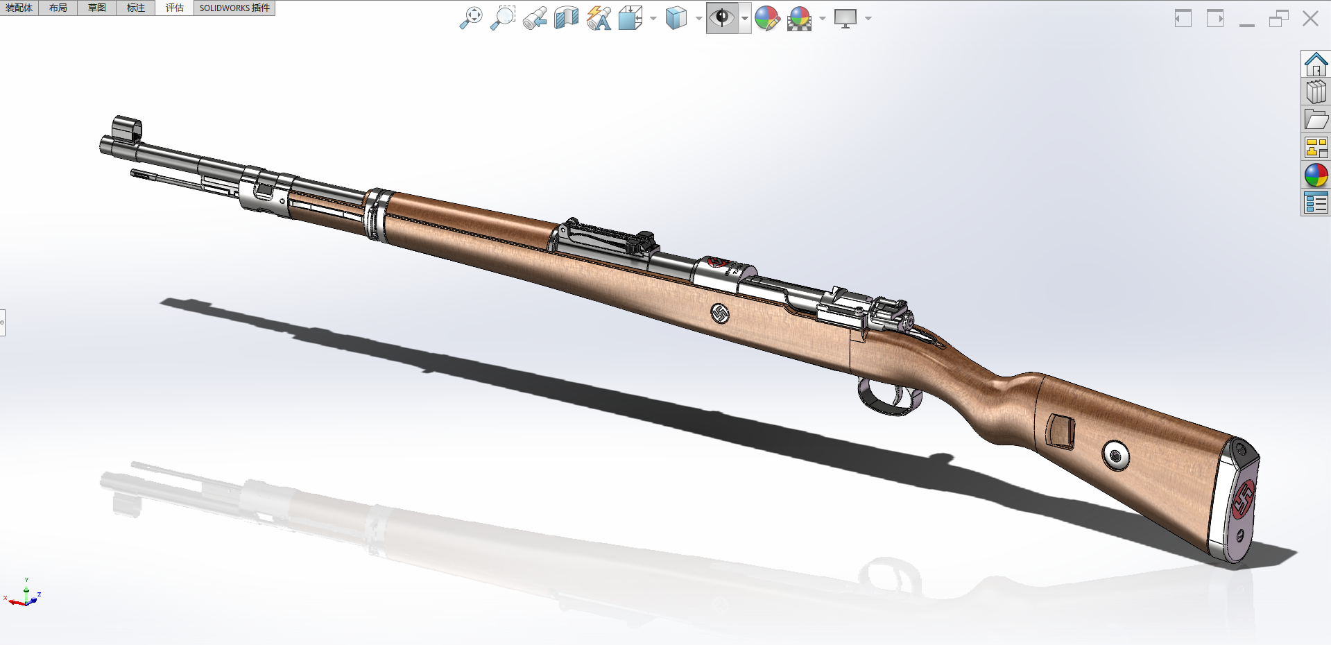Screen dimensions: 1331x645
Task: Minimize the document window
Action: pyautogui.click(x=1247, y=24)
